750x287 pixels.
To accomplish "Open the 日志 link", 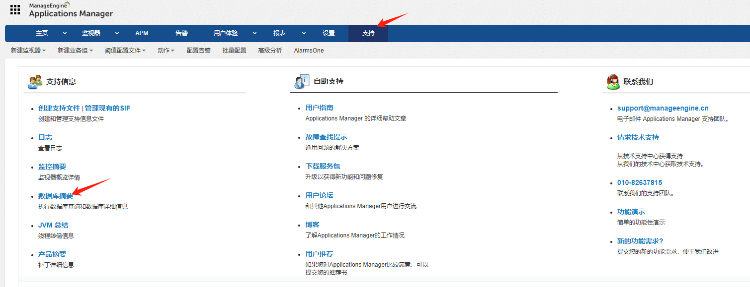I will coord(45,137).
